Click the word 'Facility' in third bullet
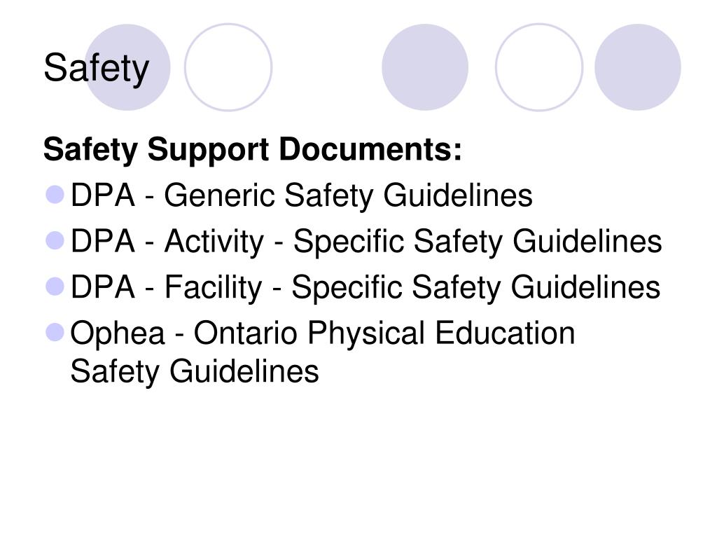The height and width of the screenshot is (538, 717). click(214, 287)
